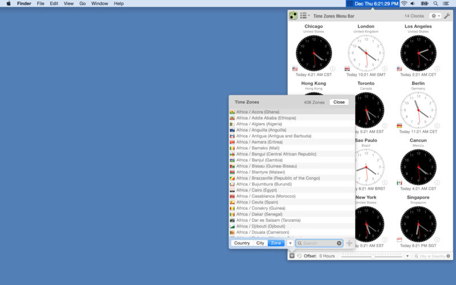
Task: Click the time offset slider track
Action: click(x=370, y=256)
